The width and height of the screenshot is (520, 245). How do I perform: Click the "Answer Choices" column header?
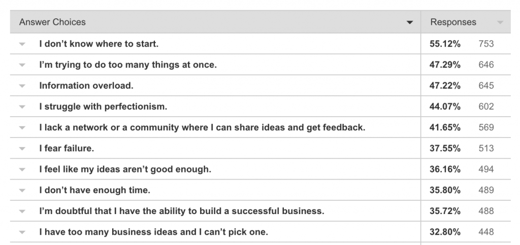(x=52, y=22)
